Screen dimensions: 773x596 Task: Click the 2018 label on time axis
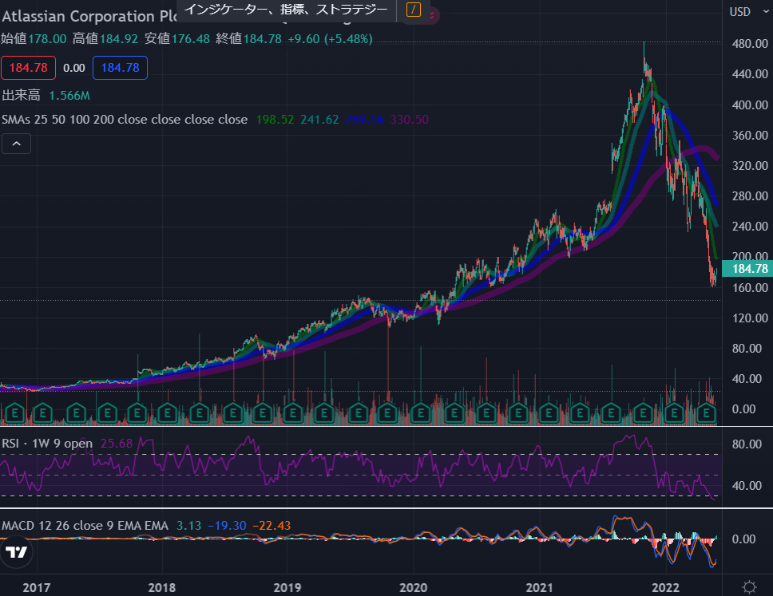point(161,587)
